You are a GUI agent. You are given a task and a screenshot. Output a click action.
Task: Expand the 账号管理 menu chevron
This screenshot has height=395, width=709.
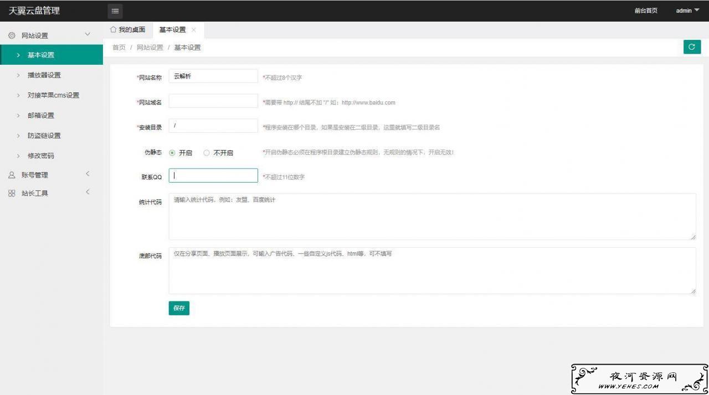(88, 174)
